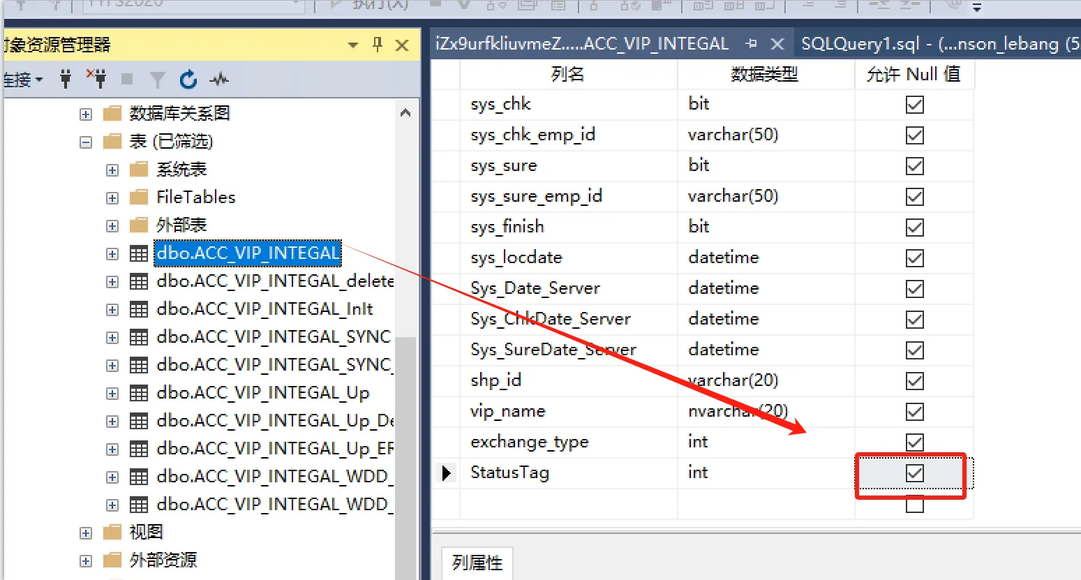This screenshot has width=1081, height=580.
Task: Click the disconnect plug icon with red X
Action: click(x=96, y=79)
